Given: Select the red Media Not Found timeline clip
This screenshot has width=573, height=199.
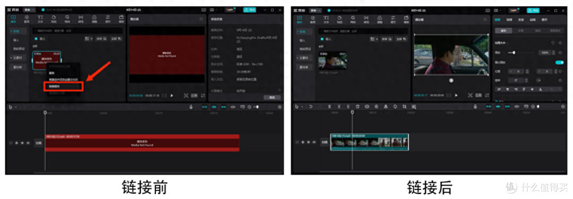Looking at the screenshot, I should (142, 143).
